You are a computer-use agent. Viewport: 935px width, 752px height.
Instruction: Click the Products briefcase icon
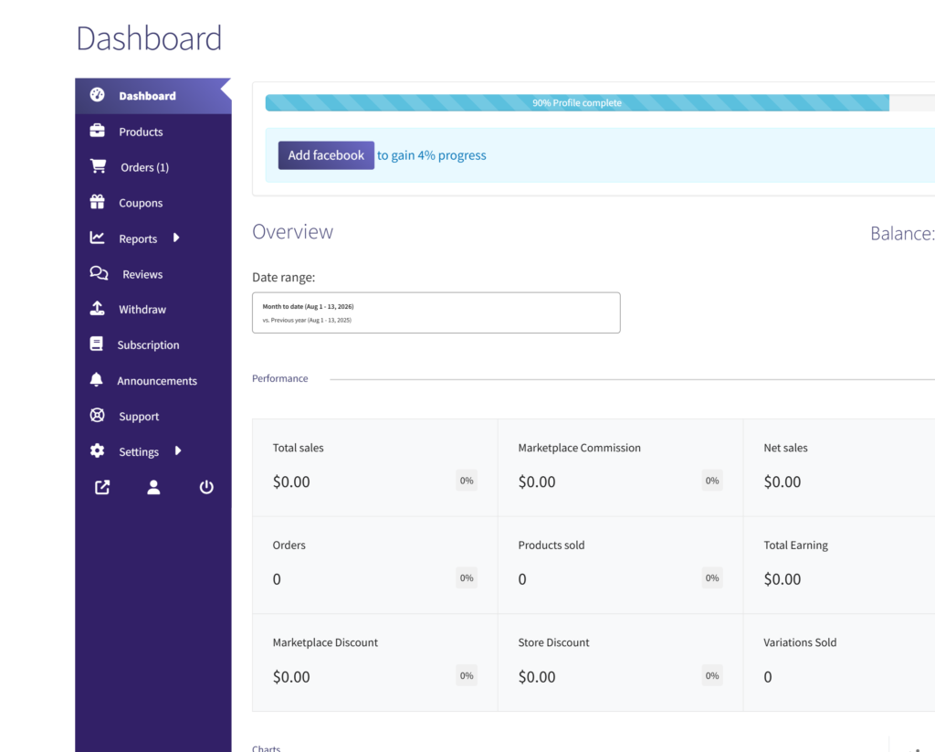[97, 131]
